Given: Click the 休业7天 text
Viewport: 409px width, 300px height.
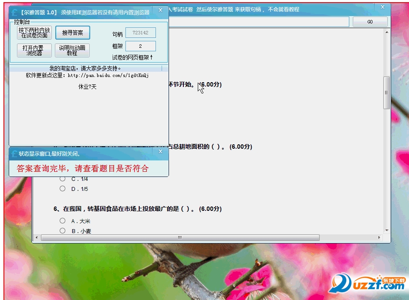Looking at the screenshot, I should [x=88, y=87].
